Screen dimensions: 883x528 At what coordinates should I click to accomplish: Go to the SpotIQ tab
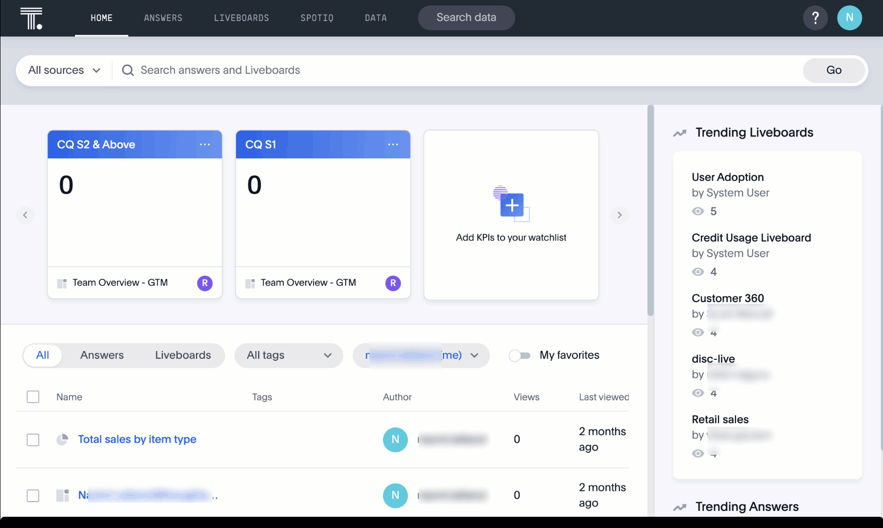coord(316,18)
